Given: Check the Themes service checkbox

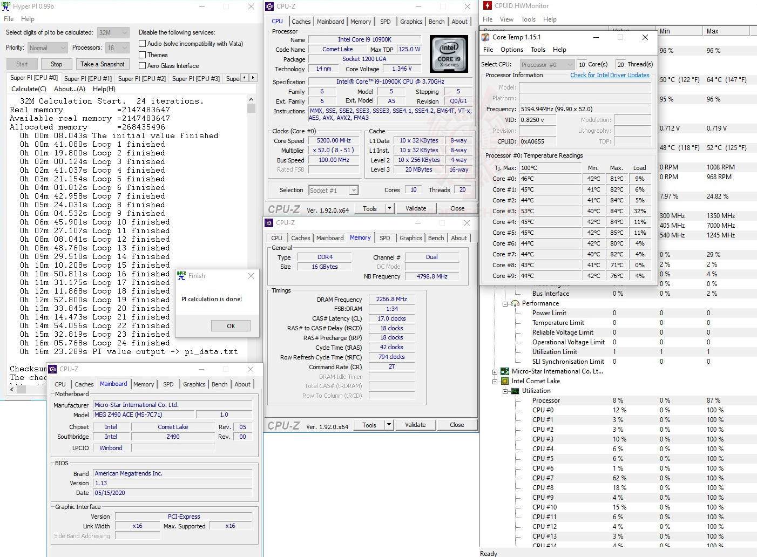Looking at the screenshot, I should coord(142,55).
